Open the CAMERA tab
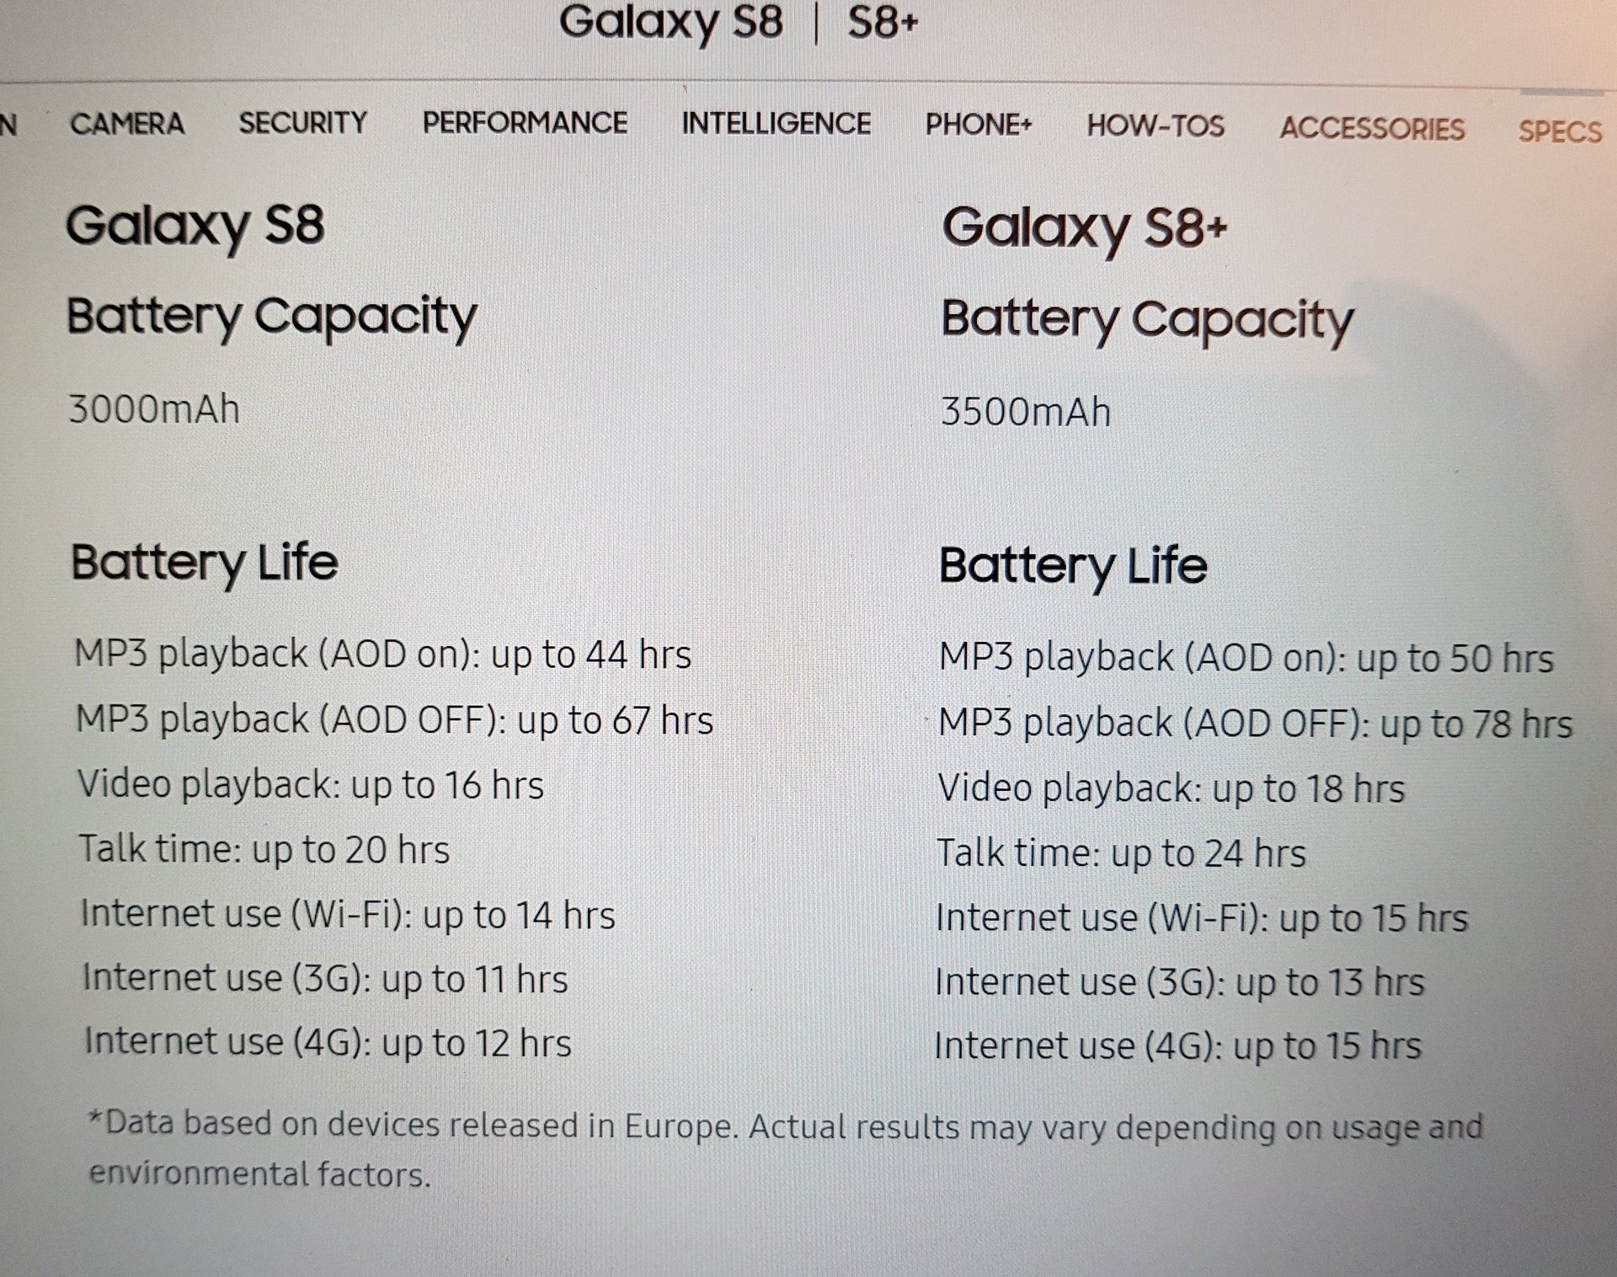This screenshot has height=1277, width=1617. 127,124
